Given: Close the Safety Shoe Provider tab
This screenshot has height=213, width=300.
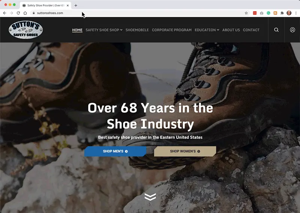Looking at the screenshot, I should 68,6.
